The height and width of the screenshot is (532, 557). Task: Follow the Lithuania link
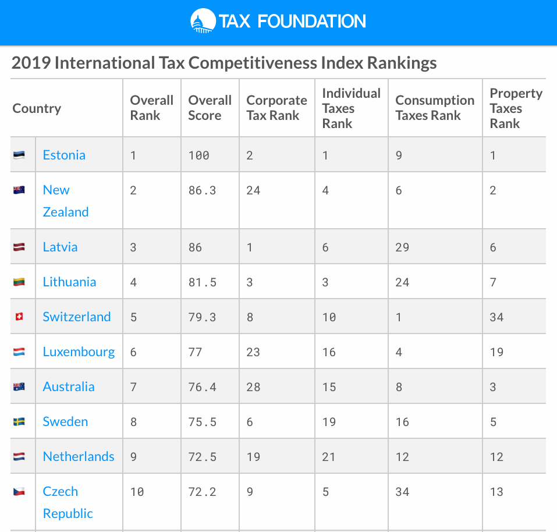tap(69, 282)
